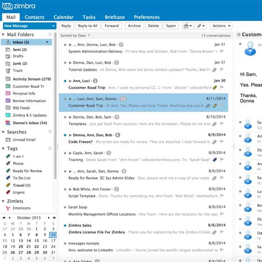The height and width of the screenshot is (262, 262).
Task: Click the Sent folder icon
Action: (x=8, y=50)
